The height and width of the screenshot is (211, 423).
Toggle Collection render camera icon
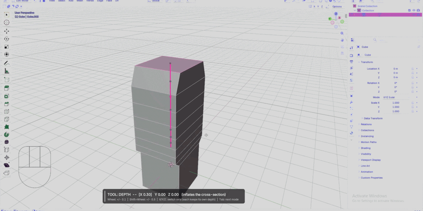[418, 10]
